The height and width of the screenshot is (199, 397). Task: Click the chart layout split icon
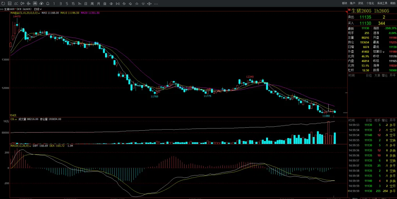(149, 4)
